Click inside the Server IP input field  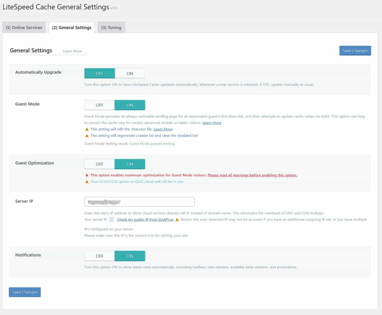pos(139,202)
